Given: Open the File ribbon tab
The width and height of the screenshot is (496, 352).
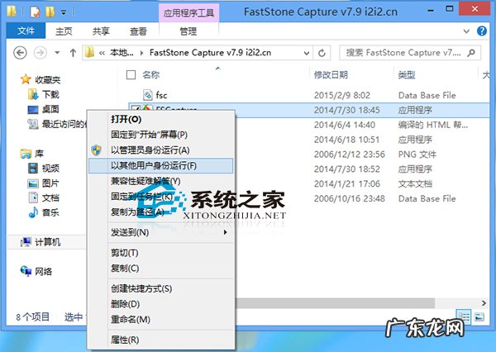Looking at the screenshot, I should [x=26, y=31].
